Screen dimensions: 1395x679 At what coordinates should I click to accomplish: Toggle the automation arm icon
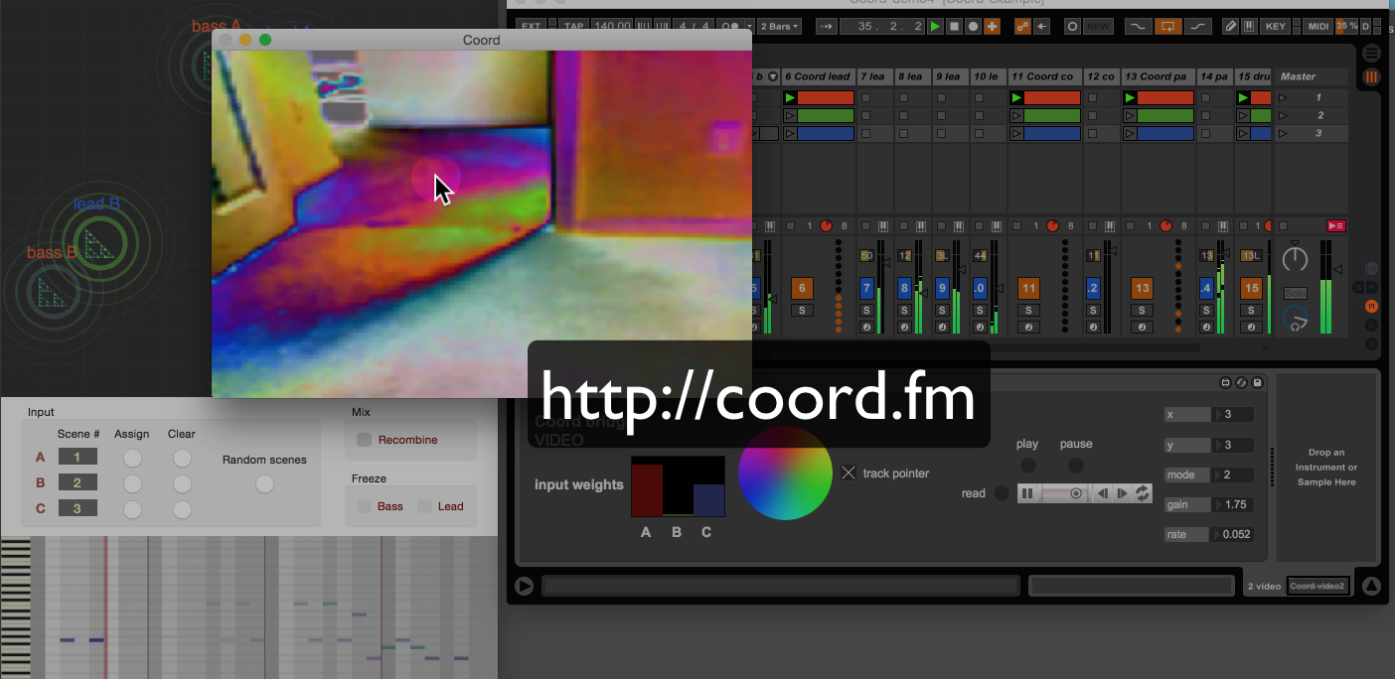pyautogui.click(x=1023, y=26)
